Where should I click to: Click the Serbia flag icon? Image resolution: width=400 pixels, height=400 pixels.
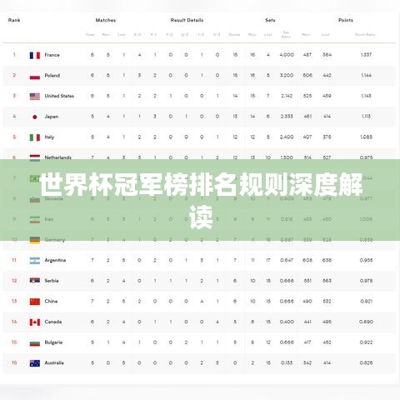35,281
